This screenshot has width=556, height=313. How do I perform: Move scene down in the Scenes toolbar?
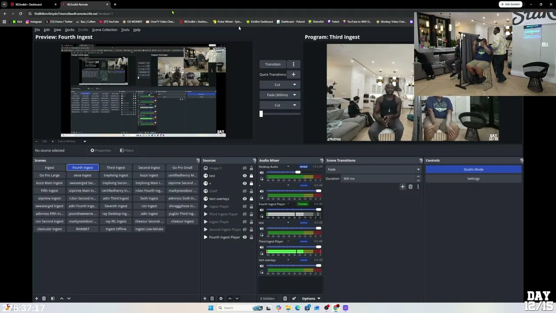pos(69,299)
